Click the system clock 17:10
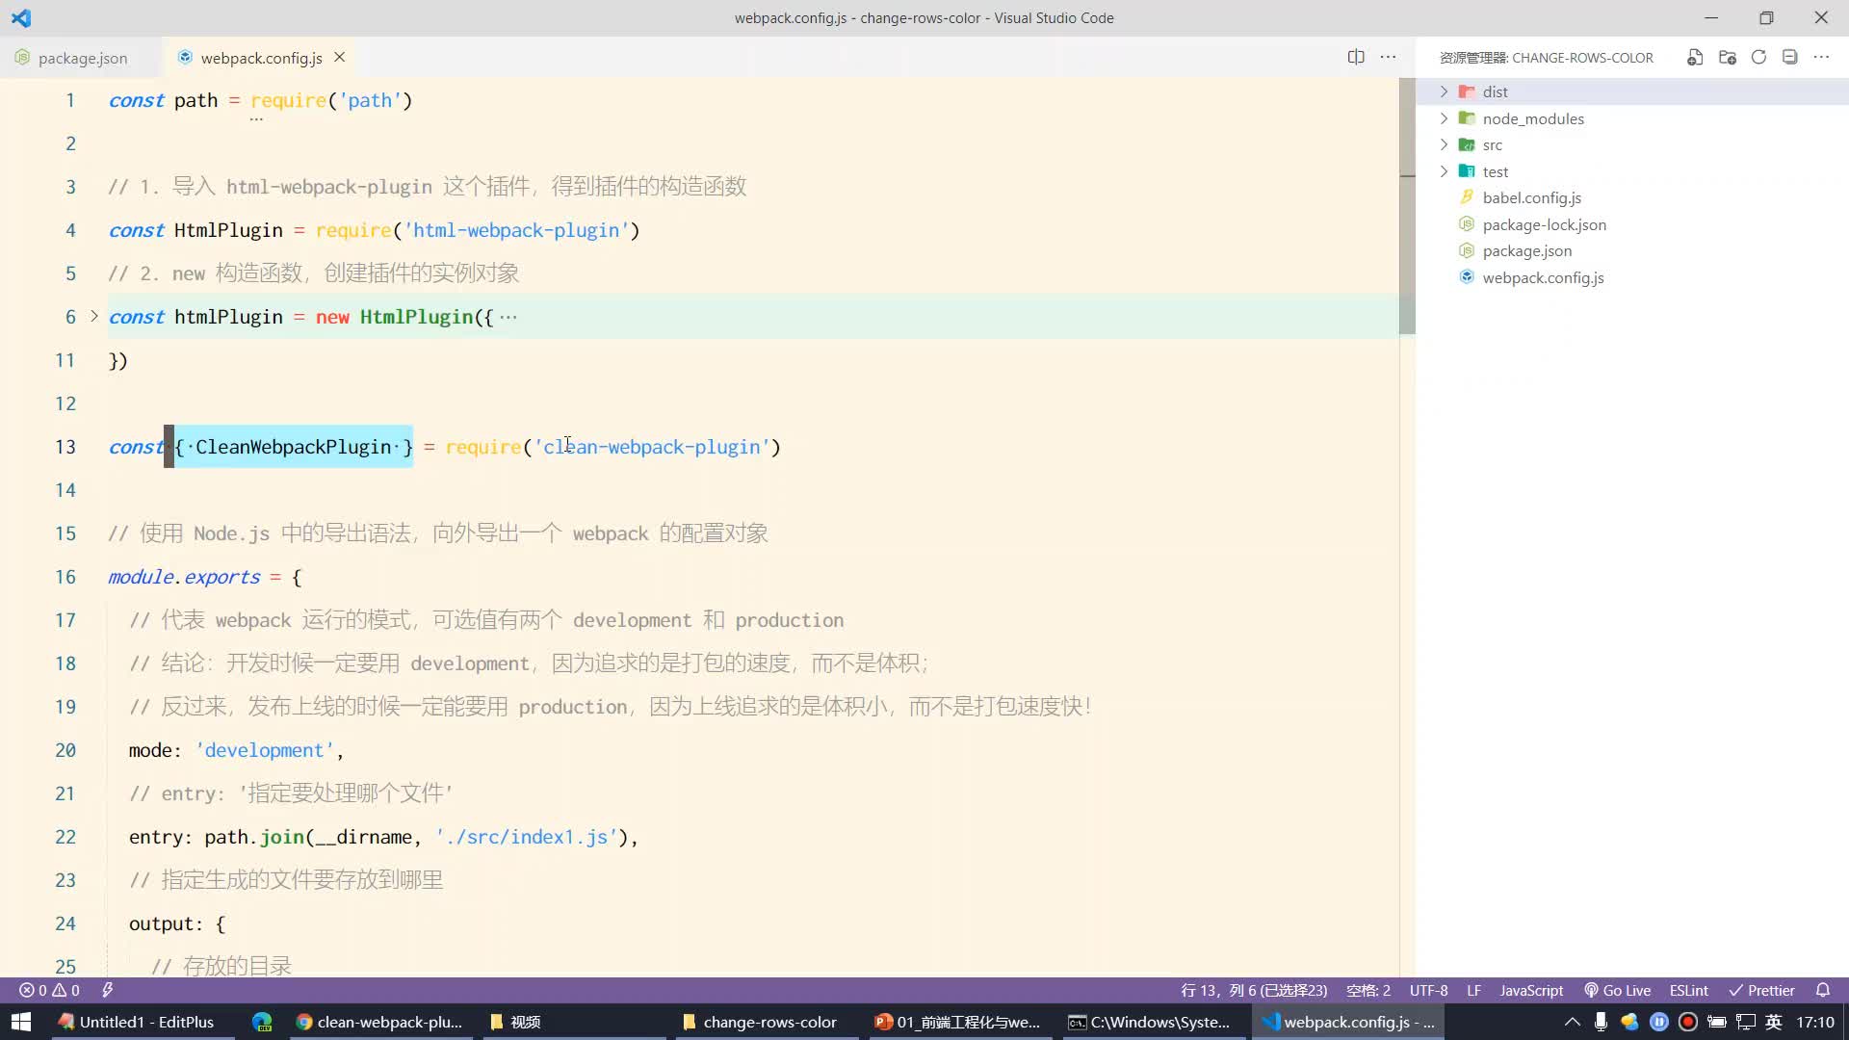 click(x=1815, y=1022)
